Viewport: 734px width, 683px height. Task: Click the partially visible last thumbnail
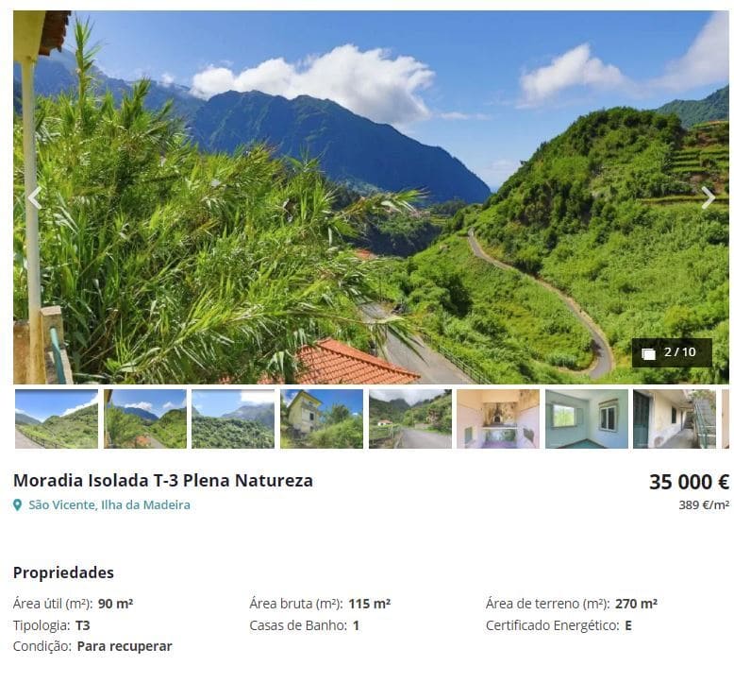click(726, 418)
